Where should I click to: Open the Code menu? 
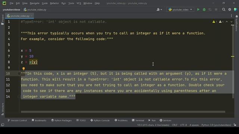pyautogui.click(x=45, y=3)
